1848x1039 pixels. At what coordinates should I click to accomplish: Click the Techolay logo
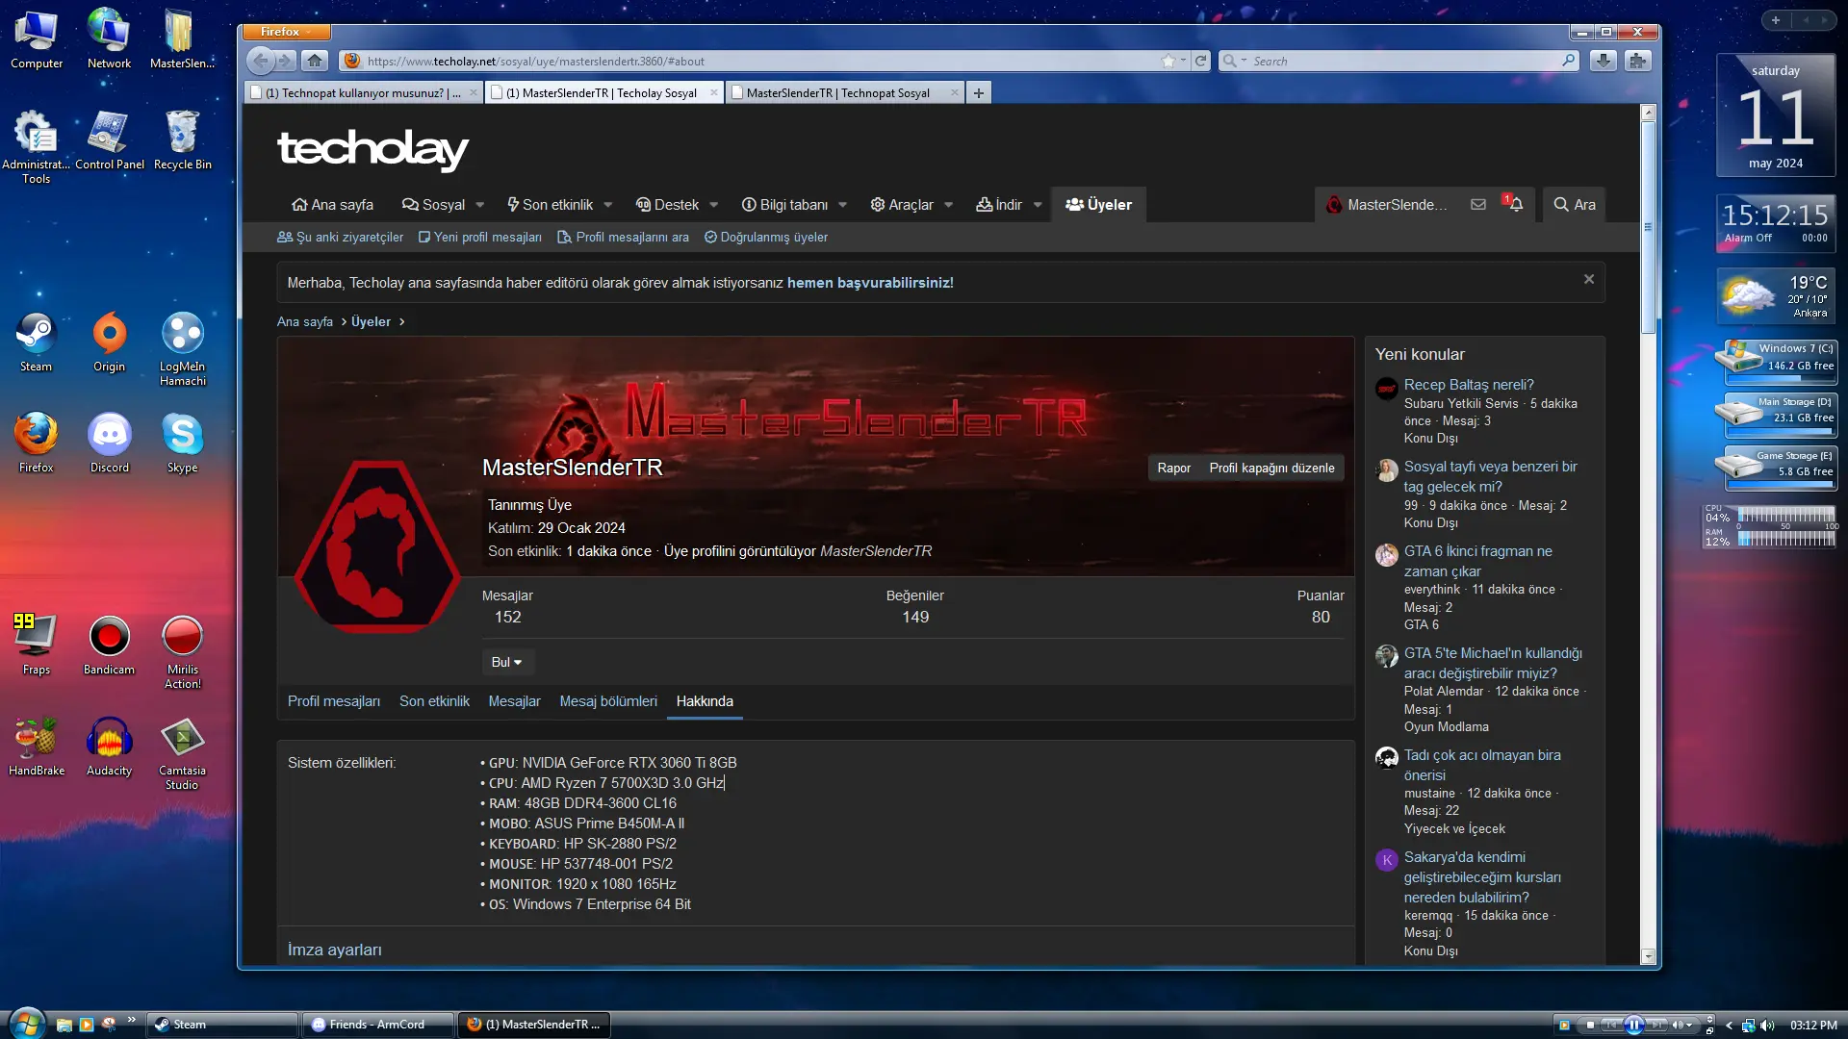pos(372,149)
